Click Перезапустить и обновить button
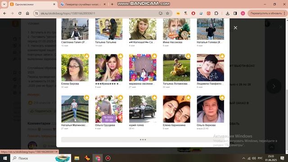288x162 pixels. pyautogui.click(x=266, y=13)
